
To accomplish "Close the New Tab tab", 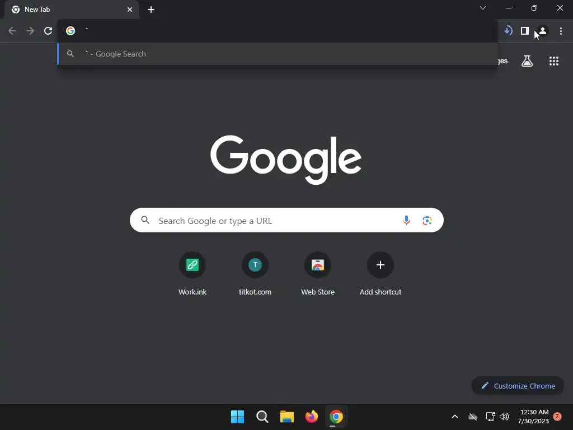I will (130, 10).
